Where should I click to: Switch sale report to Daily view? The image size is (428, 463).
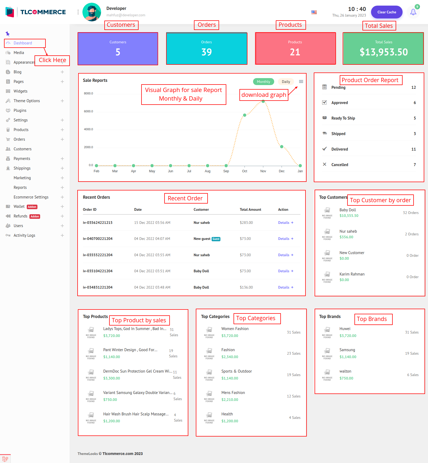click(286, 82)
